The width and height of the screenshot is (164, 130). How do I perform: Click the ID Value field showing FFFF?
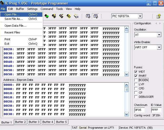click(x=156, y=110)
